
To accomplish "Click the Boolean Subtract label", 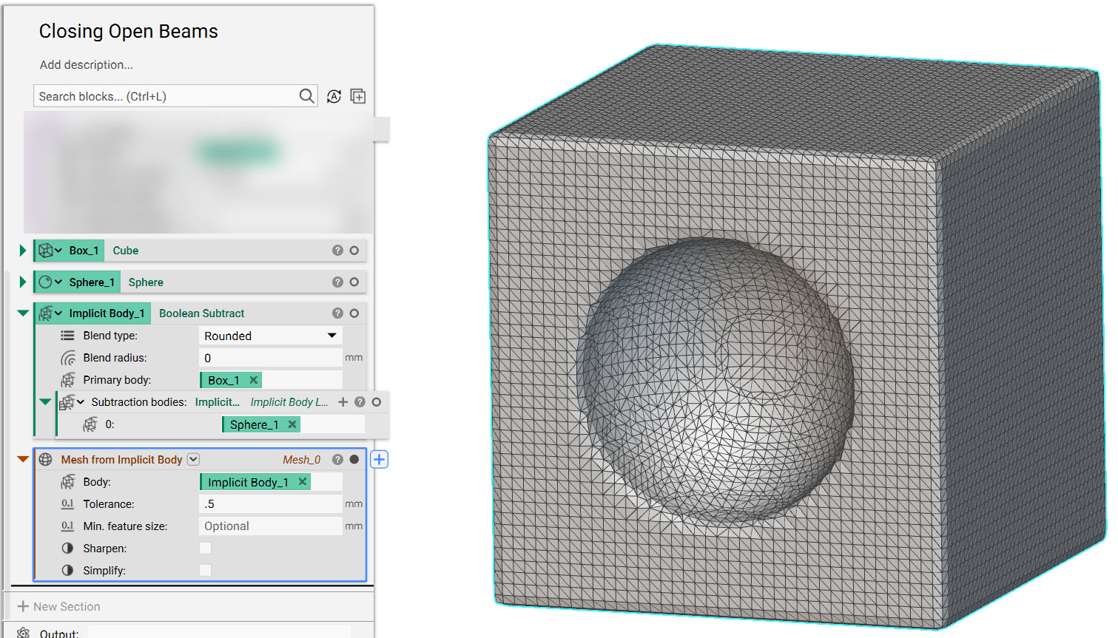I will tap(201, 313).
